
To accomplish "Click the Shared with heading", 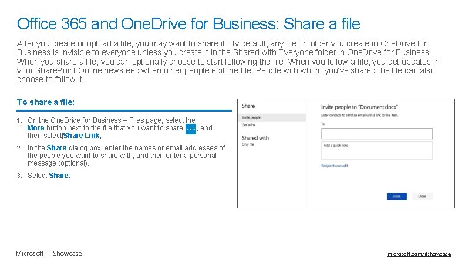I will (255, 138).
